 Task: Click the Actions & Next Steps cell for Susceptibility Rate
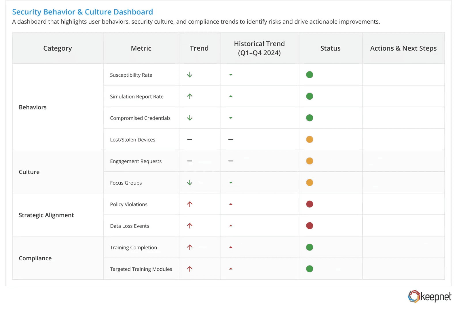coord(403,75)
